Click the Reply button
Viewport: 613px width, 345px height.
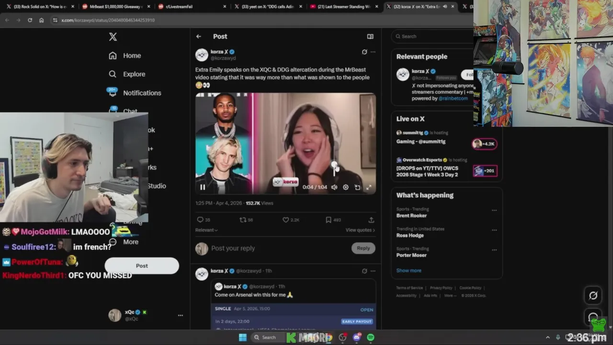click(x=363, y=248)
